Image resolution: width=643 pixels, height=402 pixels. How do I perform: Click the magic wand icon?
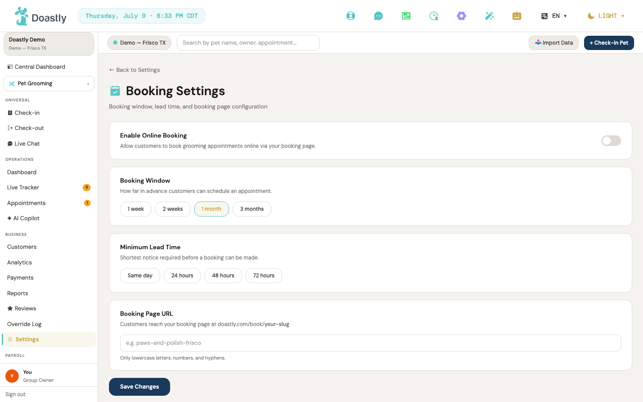(x=489, y=16)
